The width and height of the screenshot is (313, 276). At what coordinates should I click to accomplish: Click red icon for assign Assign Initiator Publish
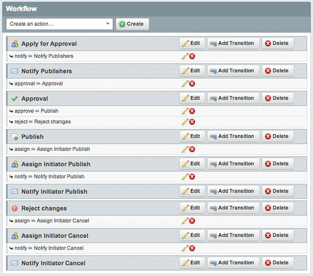click(192, 149)
